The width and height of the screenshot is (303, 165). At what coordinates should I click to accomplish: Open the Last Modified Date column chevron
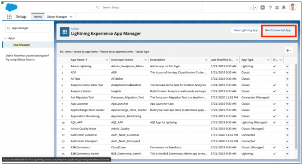(x=237, y=60)
